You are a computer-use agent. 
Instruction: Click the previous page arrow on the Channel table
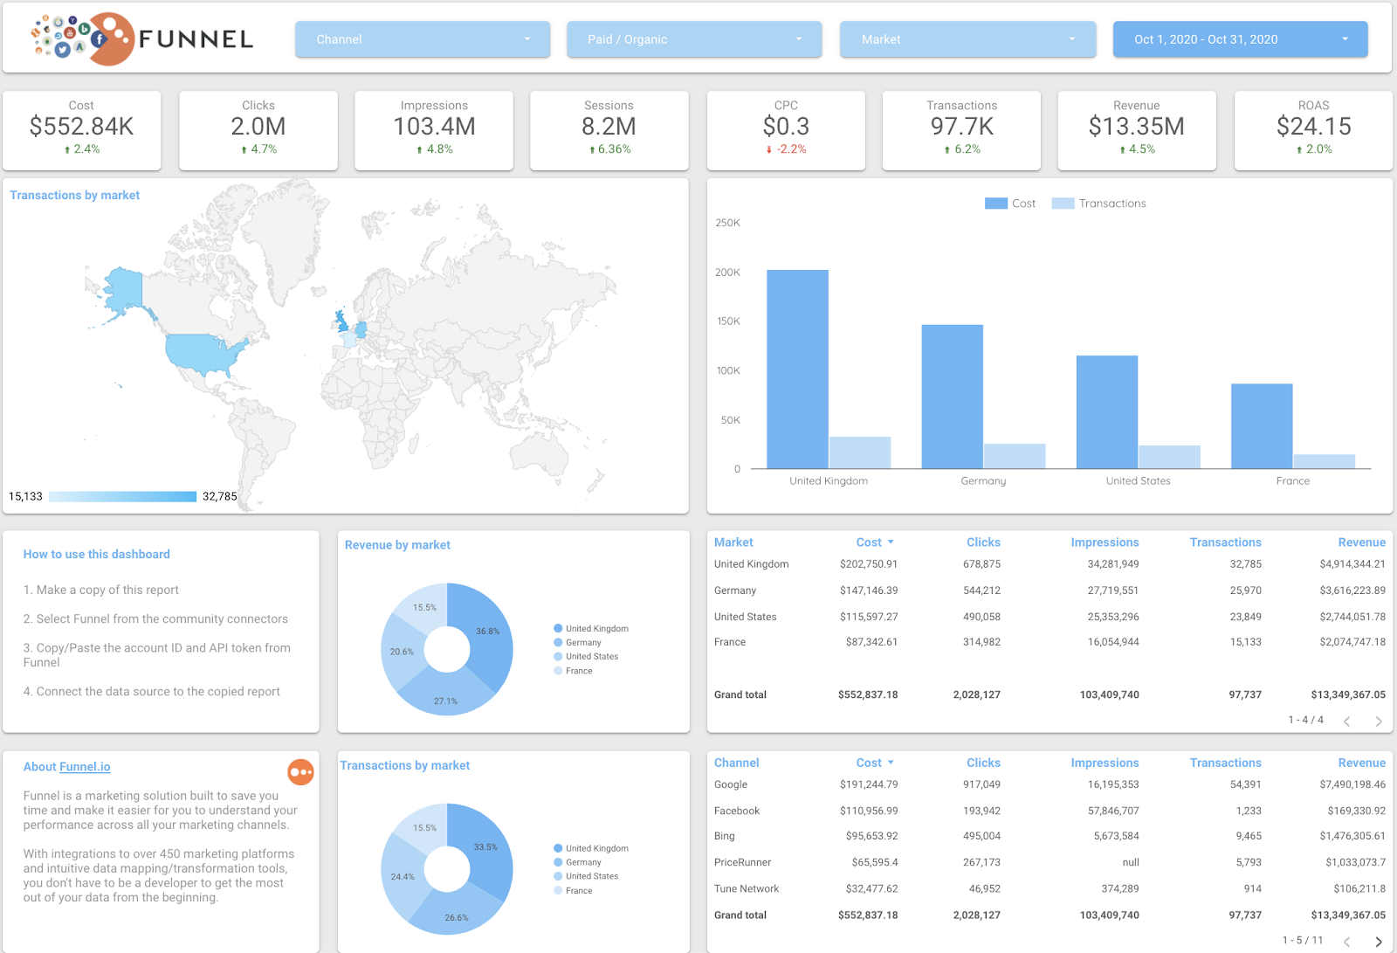(x=1347, y=942)
